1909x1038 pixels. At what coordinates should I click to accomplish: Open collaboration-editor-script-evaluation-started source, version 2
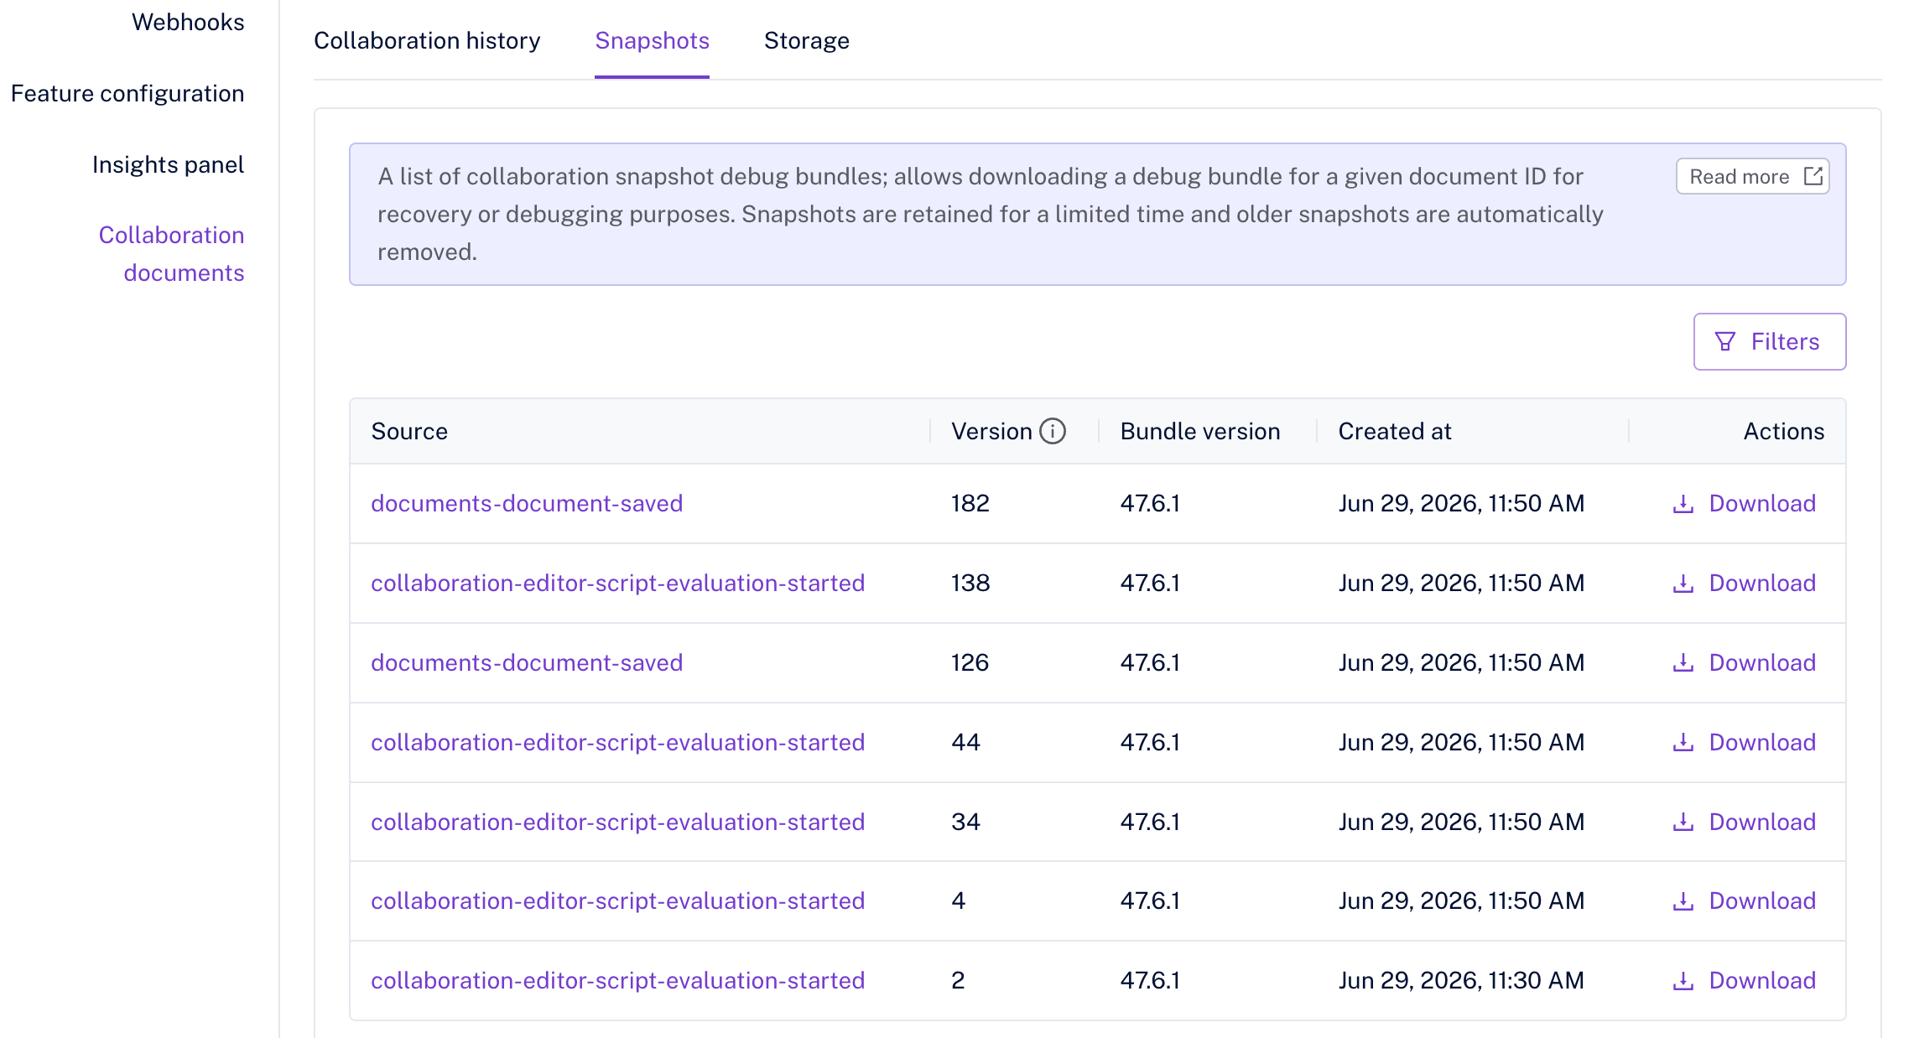pyautogui.click(x=617, y=980)
